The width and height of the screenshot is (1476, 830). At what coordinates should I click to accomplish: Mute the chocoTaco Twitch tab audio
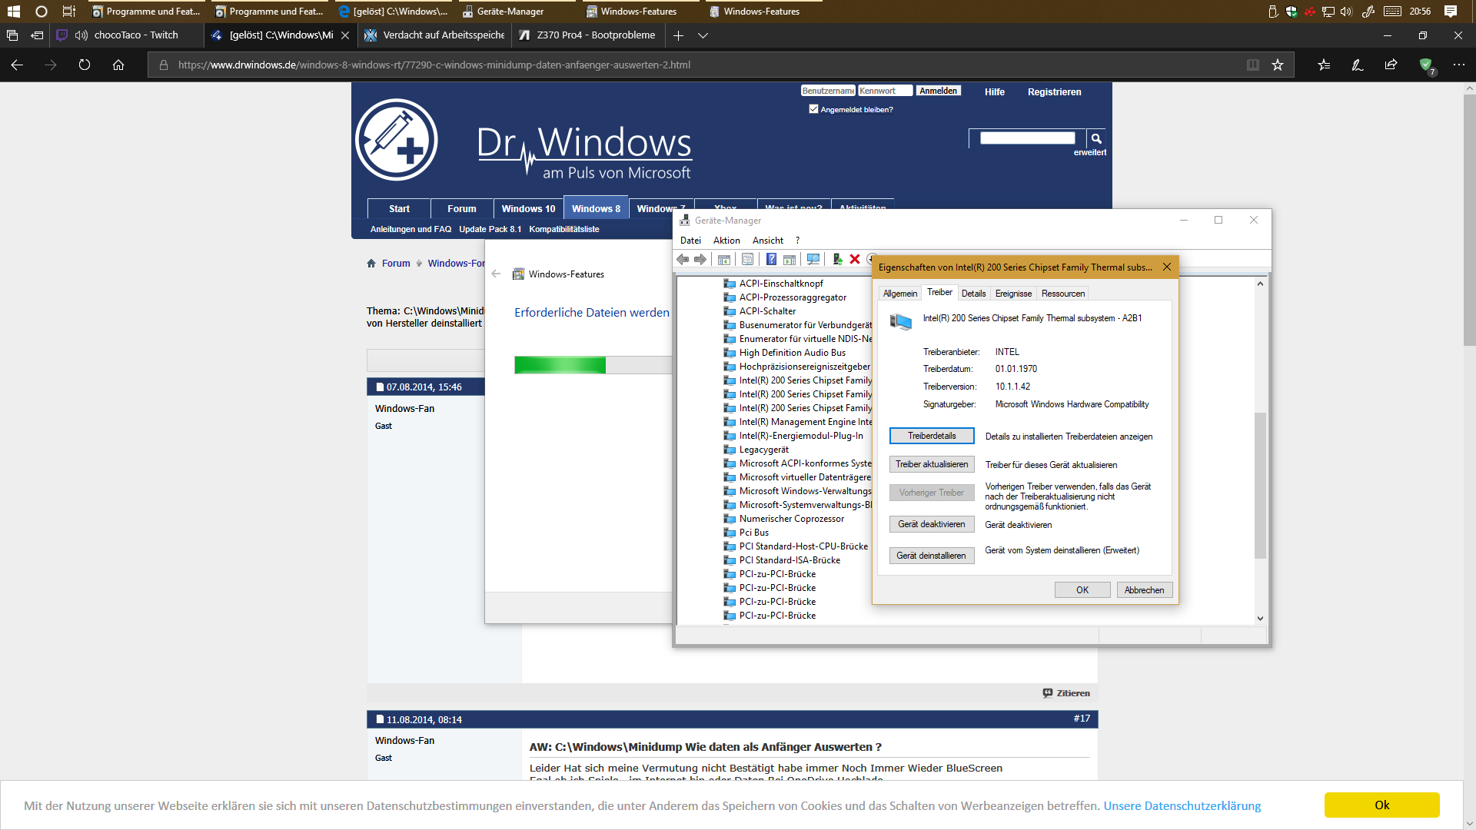pyautogui.click(x=81, y=35)
